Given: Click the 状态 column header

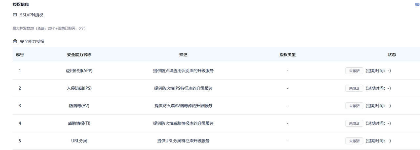Looking at the screenshot, I should tap(392, 55).
